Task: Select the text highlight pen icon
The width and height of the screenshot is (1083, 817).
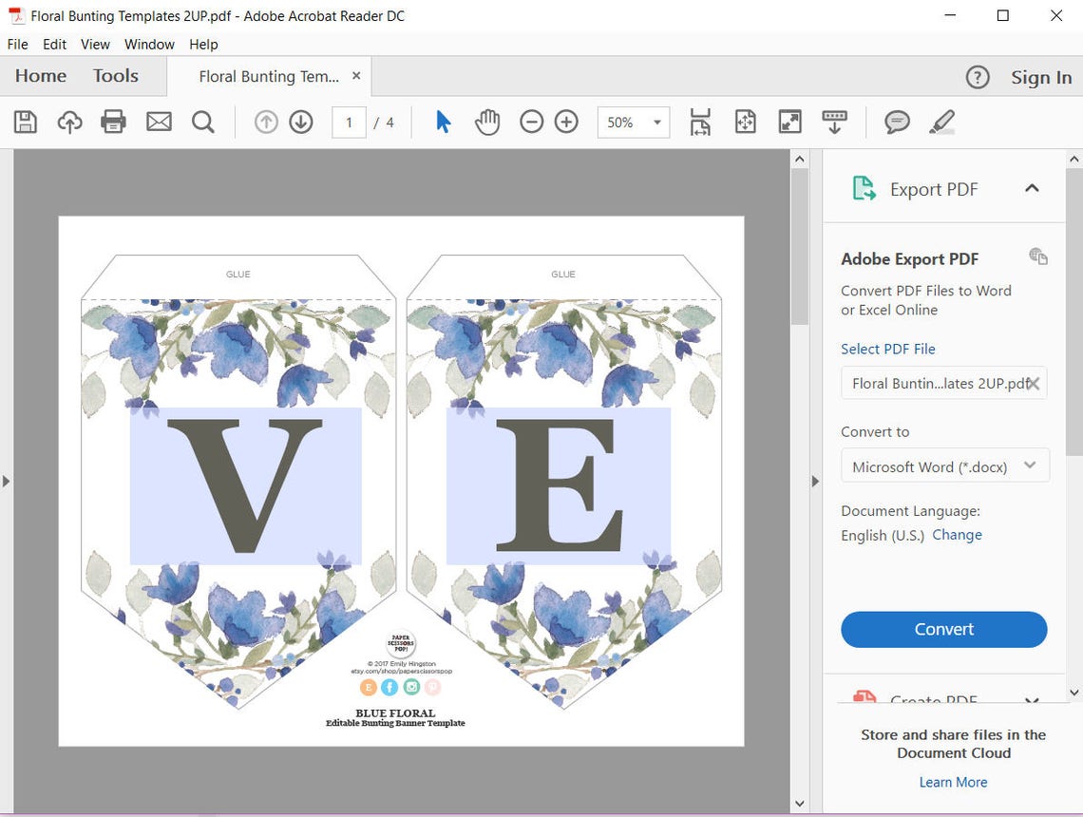Action: tap(941, 122)
